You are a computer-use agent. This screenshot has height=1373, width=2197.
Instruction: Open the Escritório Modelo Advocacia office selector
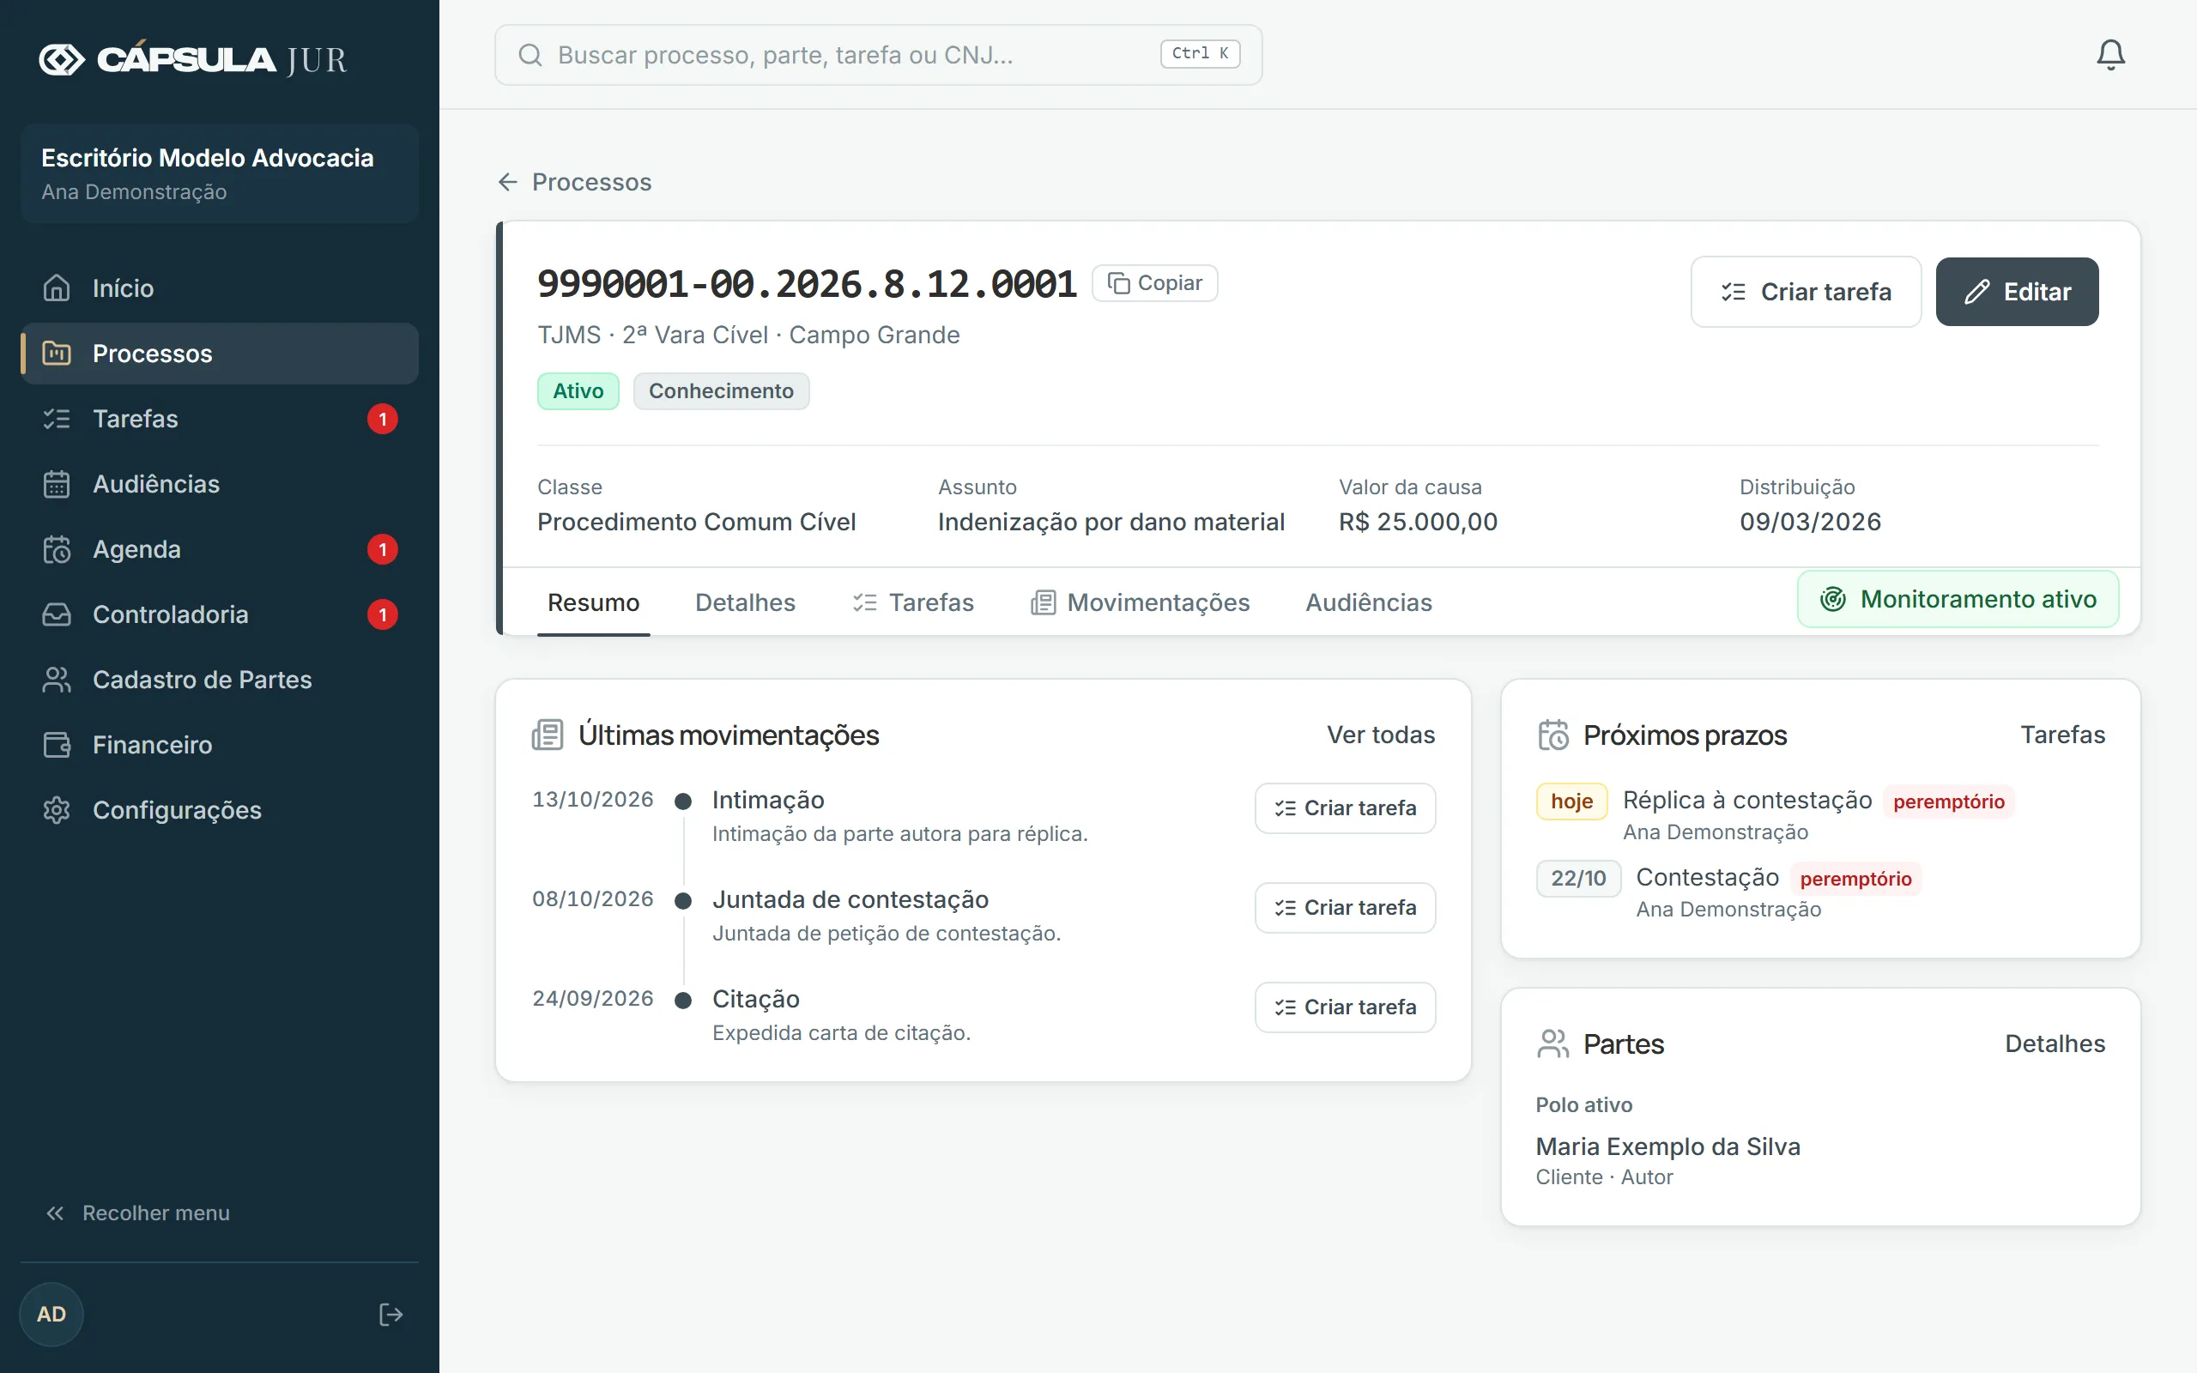click(220, 173)
